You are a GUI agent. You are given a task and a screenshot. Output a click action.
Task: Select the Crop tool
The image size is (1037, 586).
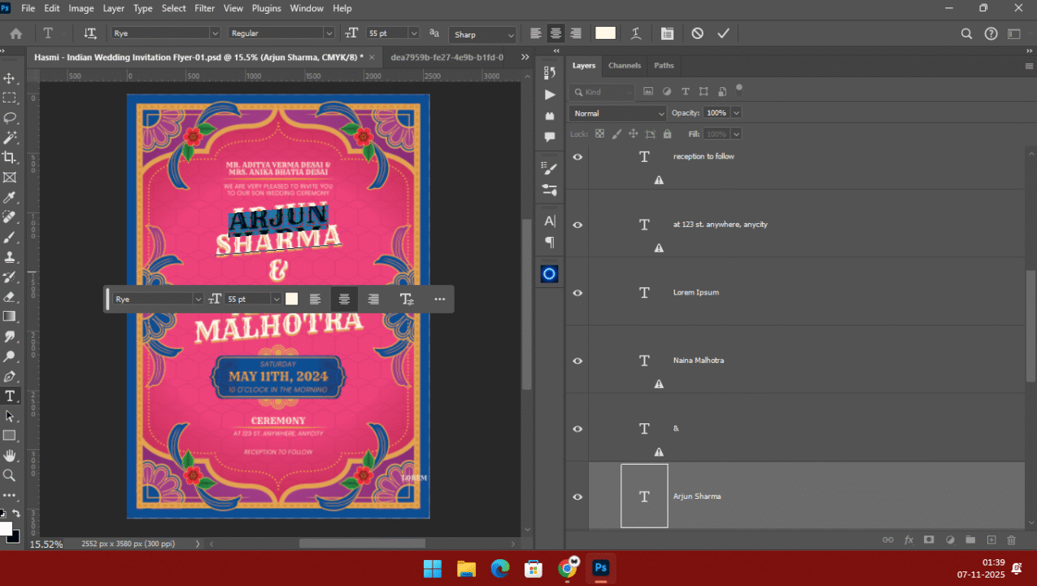point(10,157)
